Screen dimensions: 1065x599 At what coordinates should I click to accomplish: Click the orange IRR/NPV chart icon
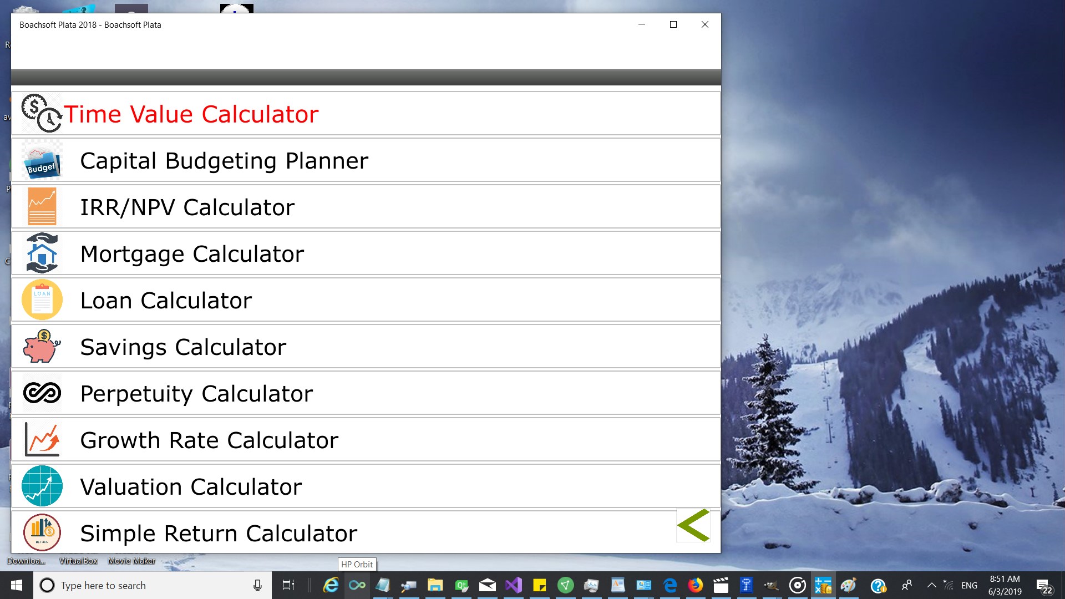pos(42,207)
